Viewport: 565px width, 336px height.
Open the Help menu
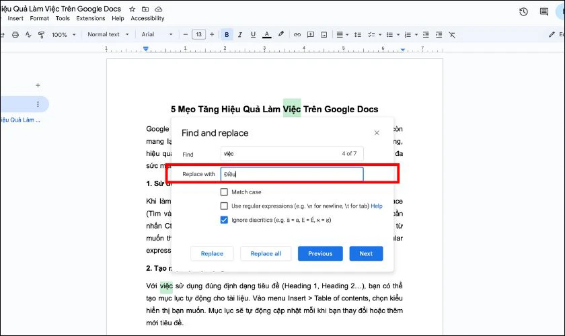point(118,18)
